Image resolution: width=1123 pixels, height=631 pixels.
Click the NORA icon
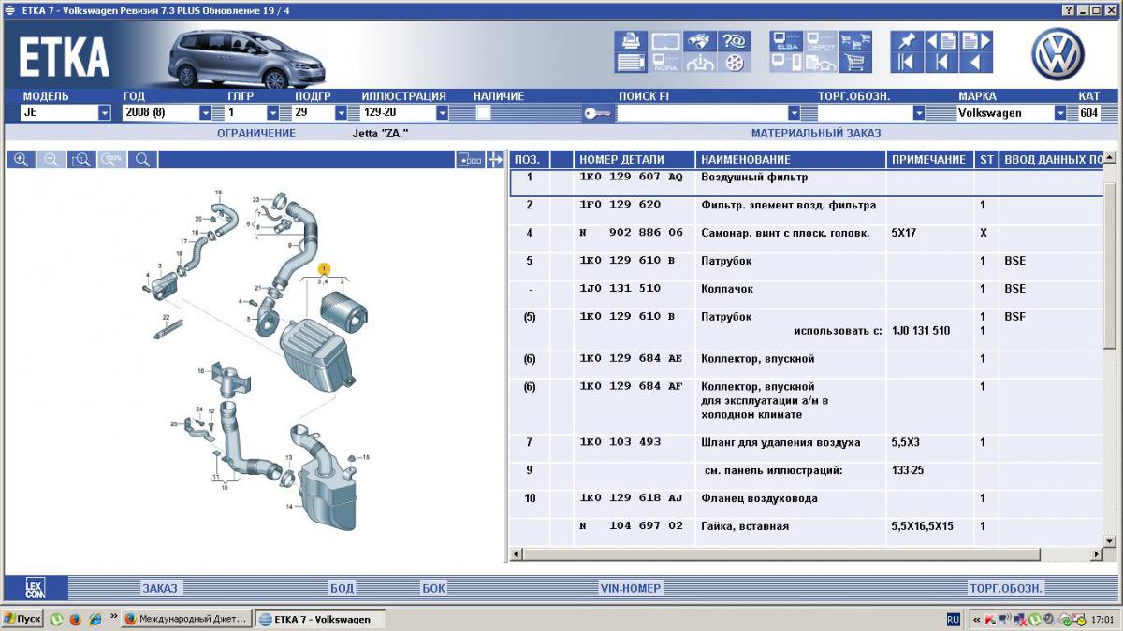(x=665, y=63)
